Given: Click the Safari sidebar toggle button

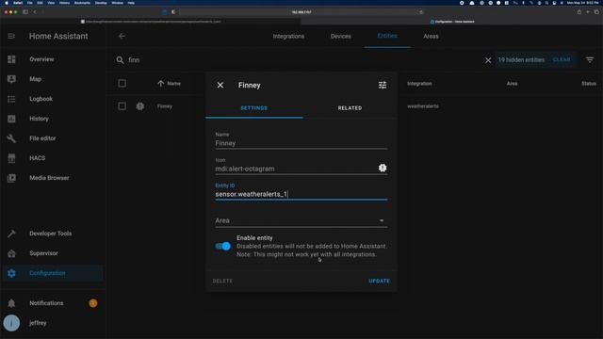Looking at the screenshot, I should [x=25, y=12].
